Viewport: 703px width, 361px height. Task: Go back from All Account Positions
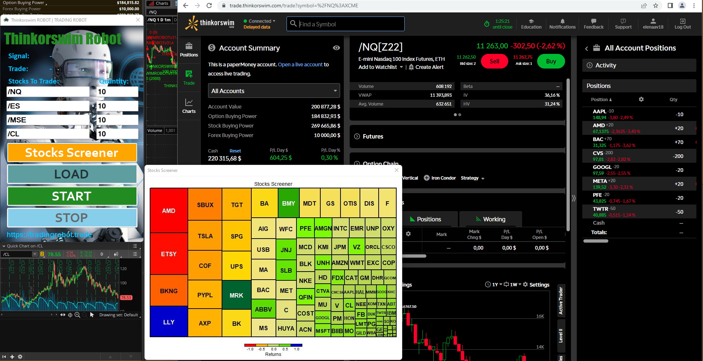(586, 48)
